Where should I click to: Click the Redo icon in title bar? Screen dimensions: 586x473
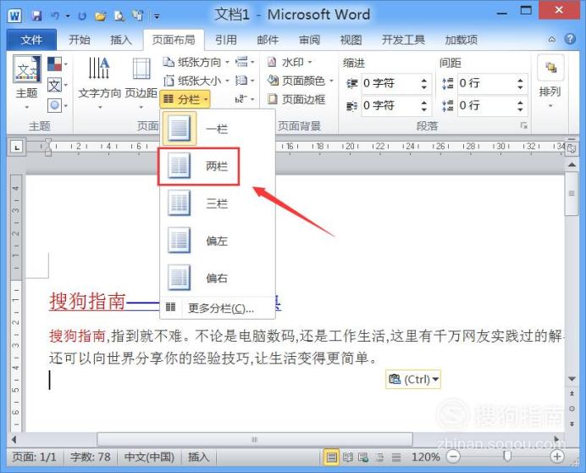(82, 16)
